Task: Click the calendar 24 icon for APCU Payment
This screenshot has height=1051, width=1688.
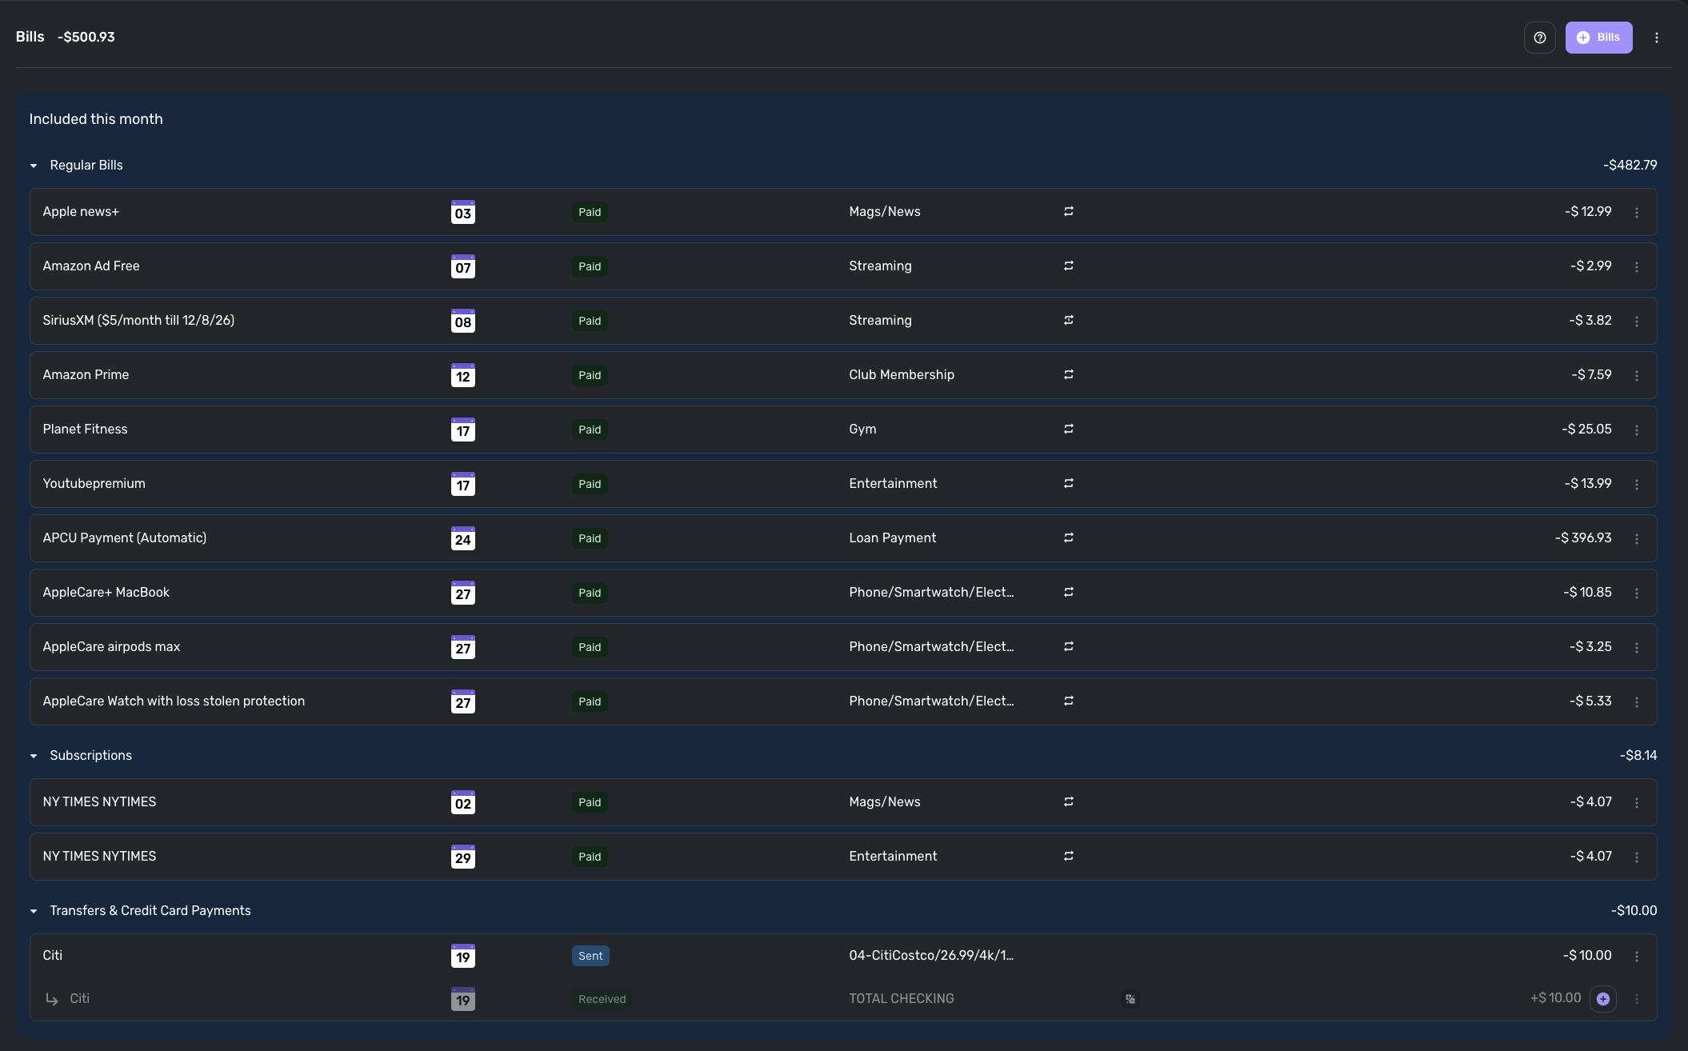Action: 462,538
